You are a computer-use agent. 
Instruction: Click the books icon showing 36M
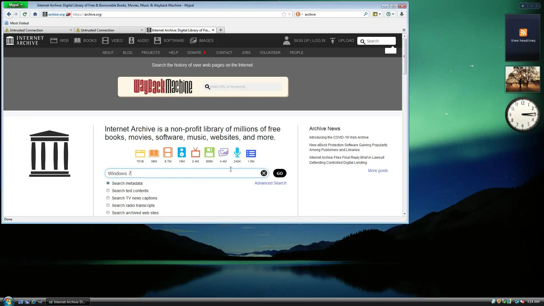coord(154,153)
